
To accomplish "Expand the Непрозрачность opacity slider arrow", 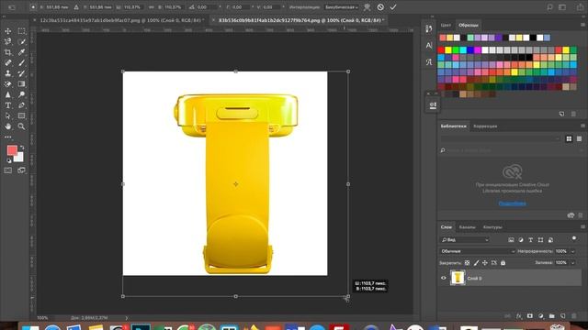I will 573,251.
